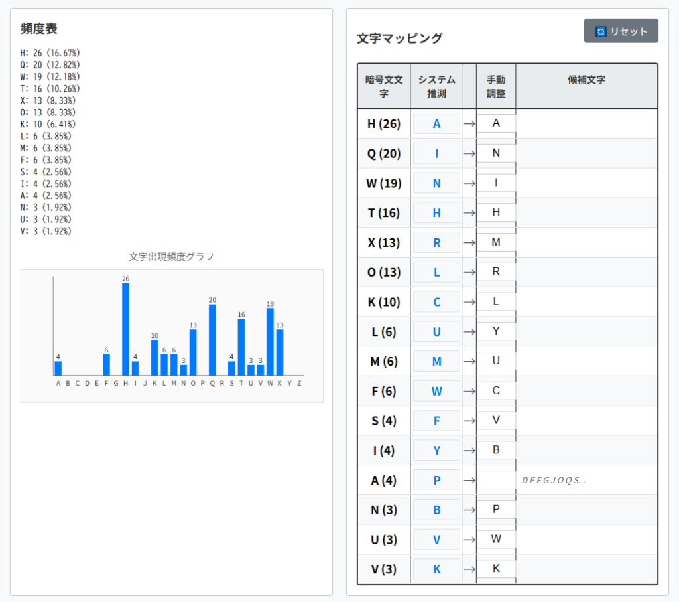Click manual adjustment field for cipher H
This screenshot has width=679, height=602.
click(x=496, y=123)
